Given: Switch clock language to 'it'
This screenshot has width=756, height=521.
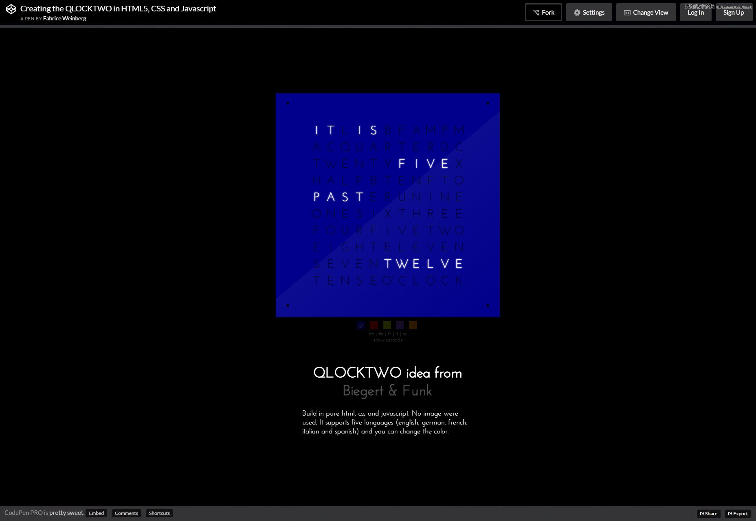Looking at the screenshot, I should click(397, 334).
